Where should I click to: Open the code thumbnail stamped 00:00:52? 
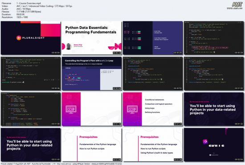[x=153, y=73]
